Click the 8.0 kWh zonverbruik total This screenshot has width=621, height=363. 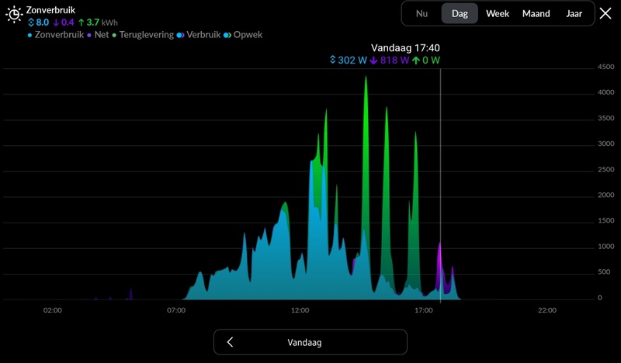click(39, 22)
